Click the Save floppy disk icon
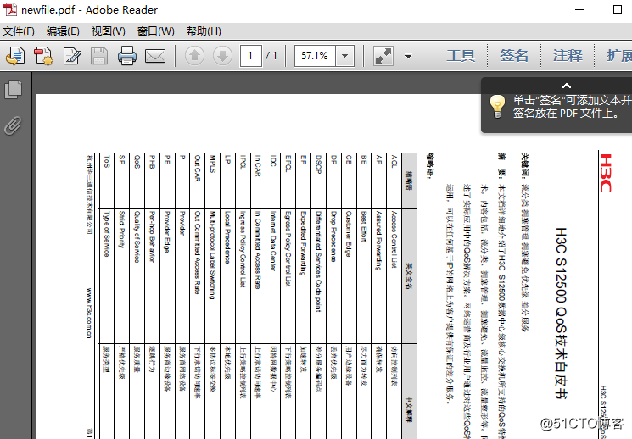The height and width of the screenshot is (439, 632). 99,56
